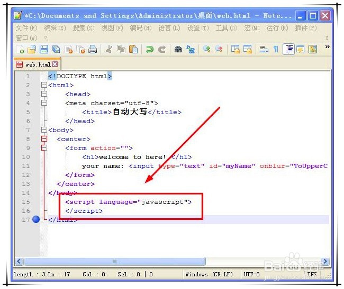The image size is (344, 289).
Task: Collapse the <body> fold on line 7
Action: tap(44, 130)
